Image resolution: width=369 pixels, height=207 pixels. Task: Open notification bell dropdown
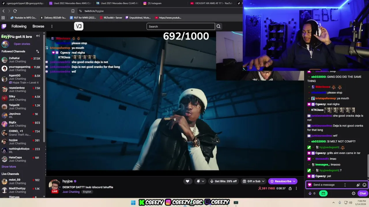click(x=200, y=181)
